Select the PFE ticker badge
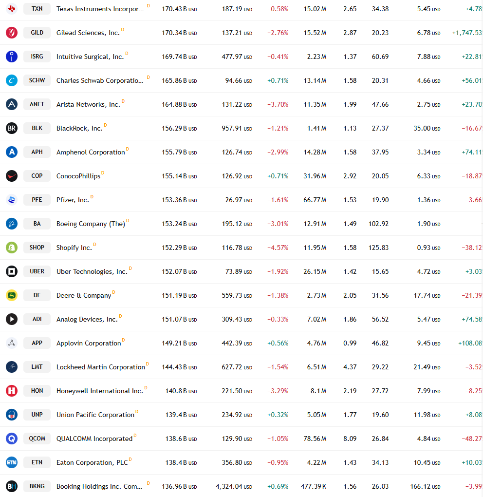483x497 pixels. [x=37, y=200]
